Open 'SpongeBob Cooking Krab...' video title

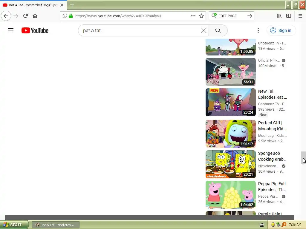(x=272, y=156)
